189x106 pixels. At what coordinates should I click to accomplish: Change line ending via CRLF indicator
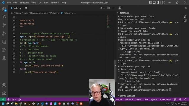tap(146, 100)
